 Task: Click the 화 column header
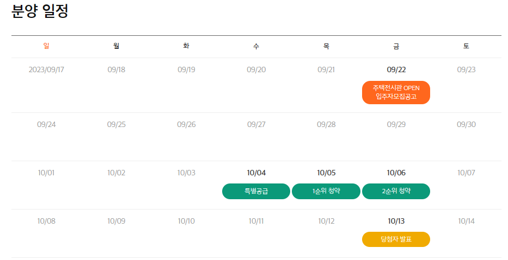click(x=186, y=46)
